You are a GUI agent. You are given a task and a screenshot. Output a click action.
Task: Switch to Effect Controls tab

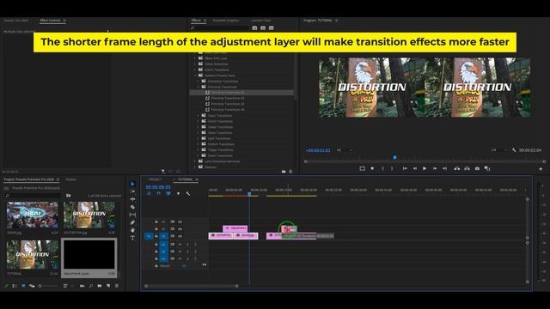[50, 21]
